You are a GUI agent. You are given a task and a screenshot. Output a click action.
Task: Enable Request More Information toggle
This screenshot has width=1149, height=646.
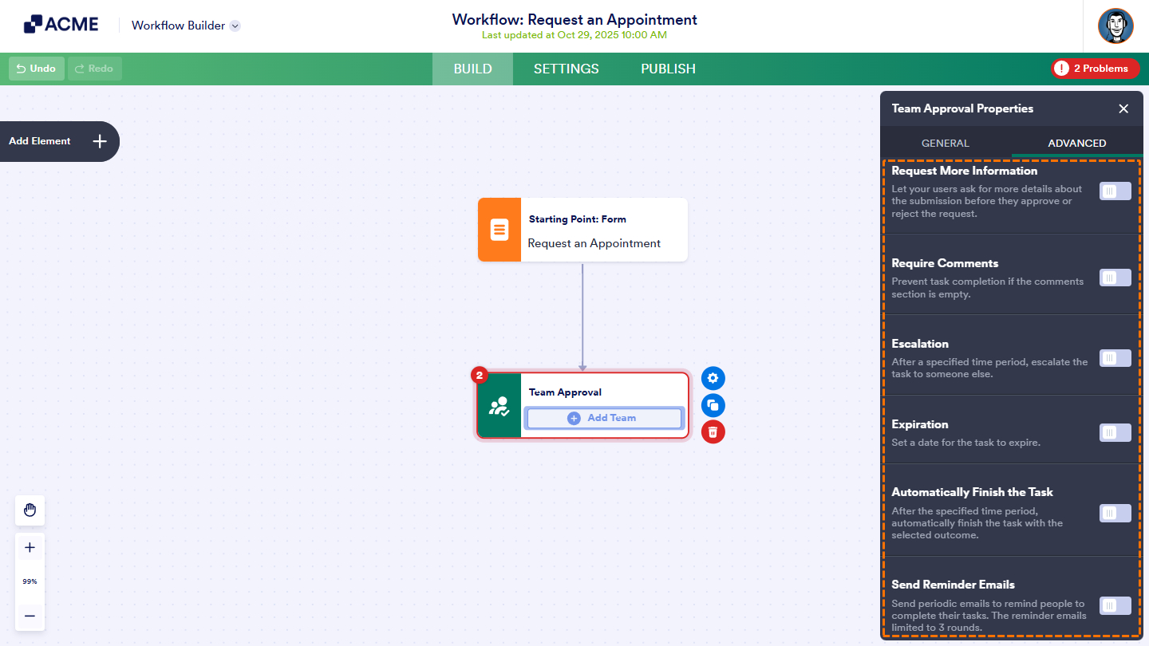click(1115, 191)
